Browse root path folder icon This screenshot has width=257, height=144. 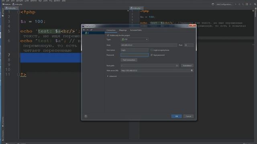tap(177, 66)
